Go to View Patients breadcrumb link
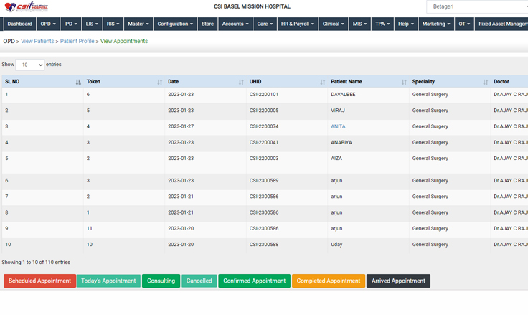The image size is (528, 315). [37, 41]
